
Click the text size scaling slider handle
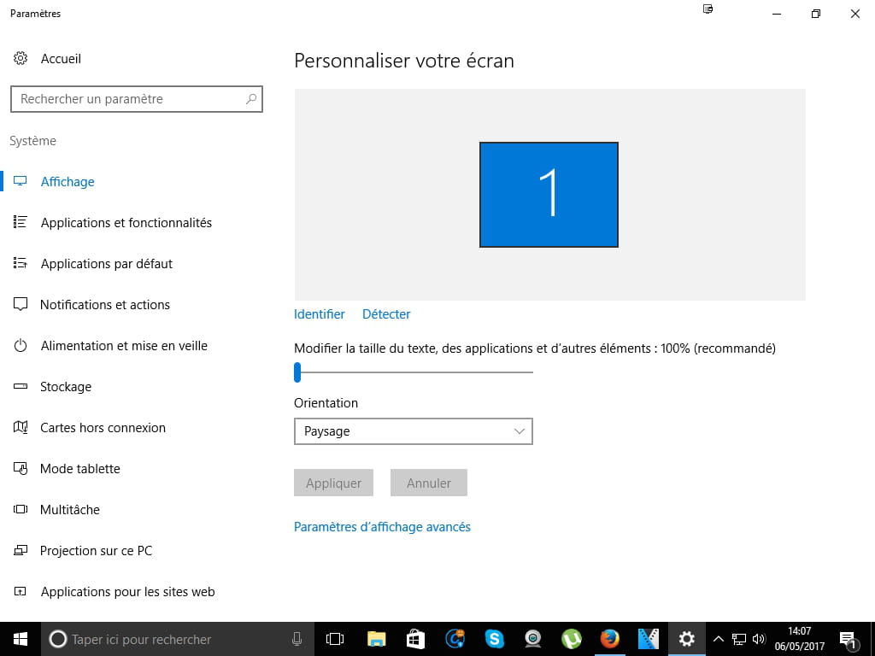(297, 372)
